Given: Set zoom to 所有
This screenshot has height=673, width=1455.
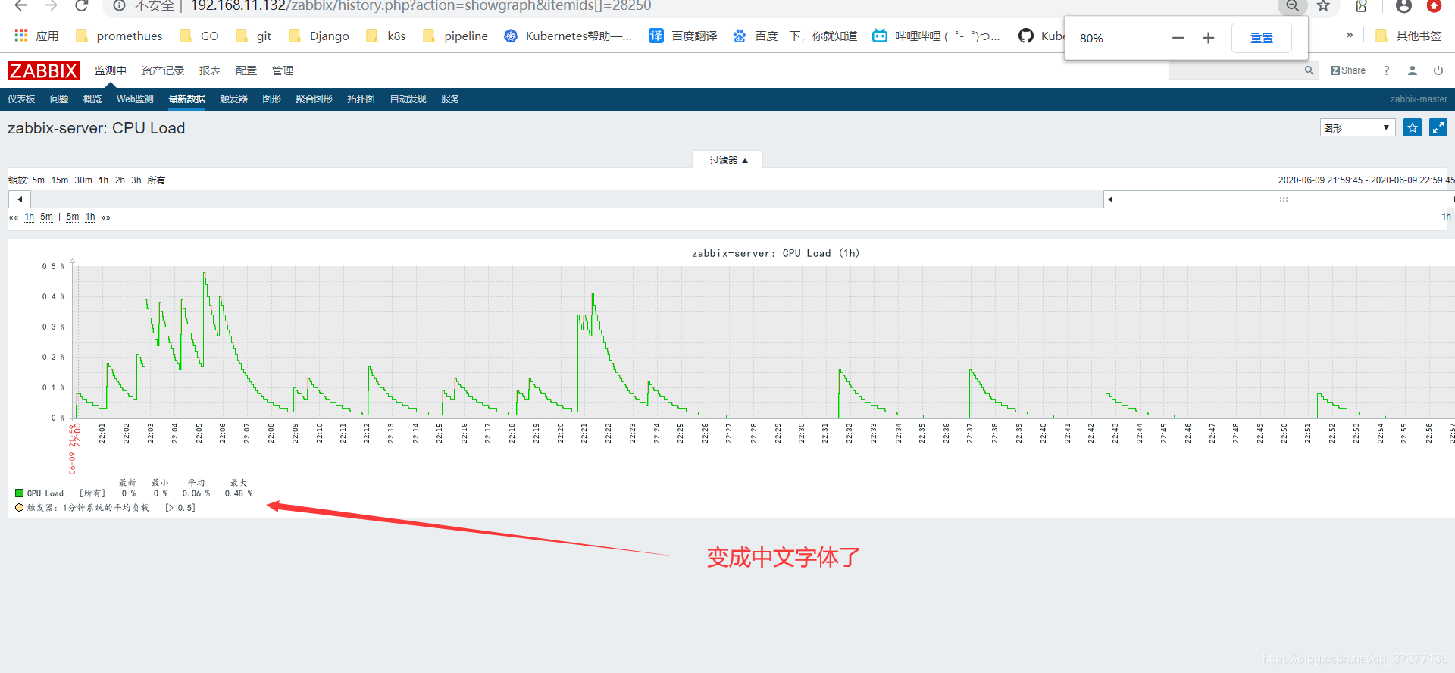Looking at the screenshot, I should [x=156, y=180].
